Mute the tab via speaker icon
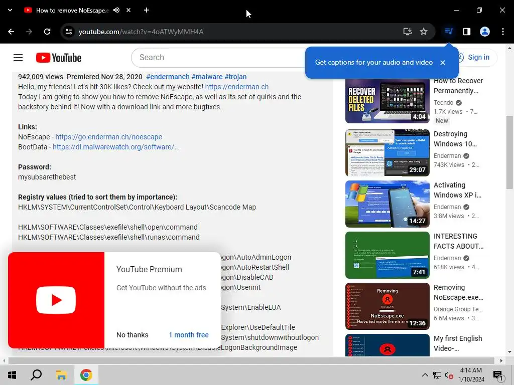The height and width of the screenshot is (385, 514). tap(116, 10)
